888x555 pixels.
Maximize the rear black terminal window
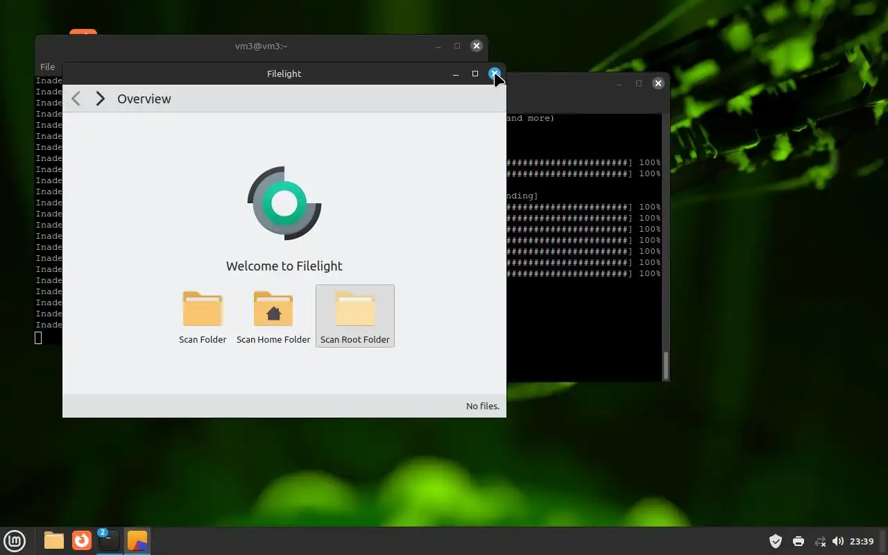pos(639,83)
